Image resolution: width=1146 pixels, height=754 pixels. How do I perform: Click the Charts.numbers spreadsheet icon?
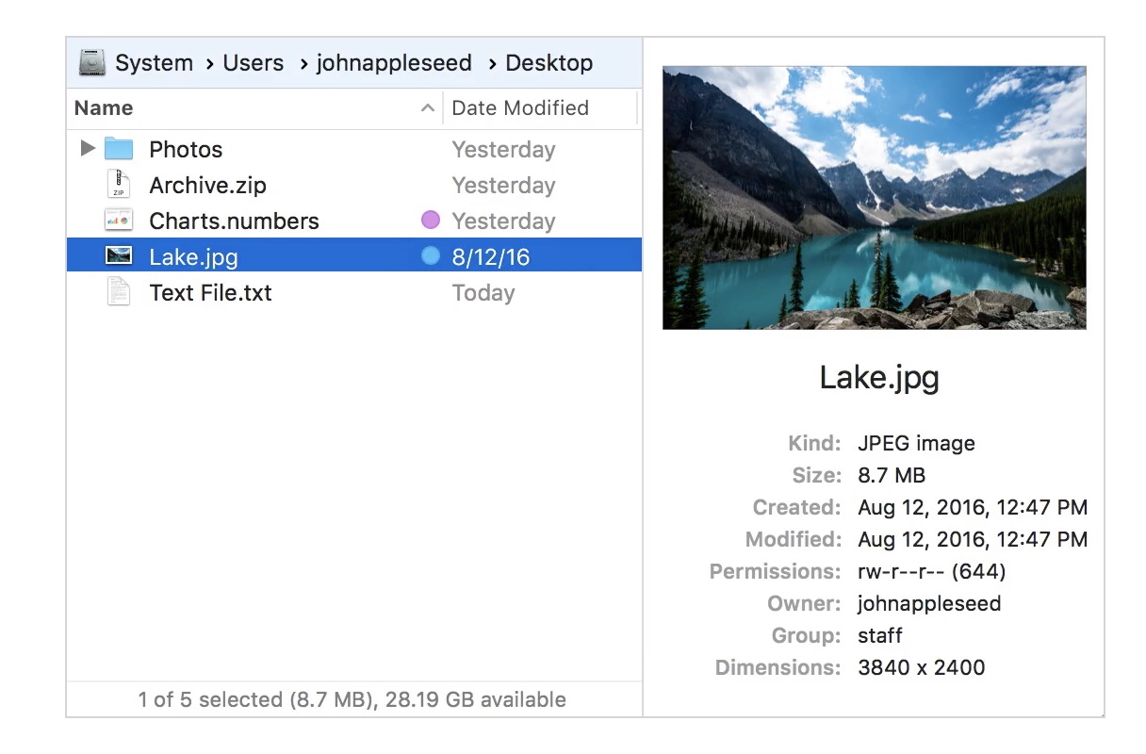click(119, 221)
